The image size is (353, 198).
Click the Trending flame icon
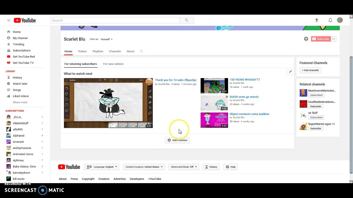click(9, 44)
